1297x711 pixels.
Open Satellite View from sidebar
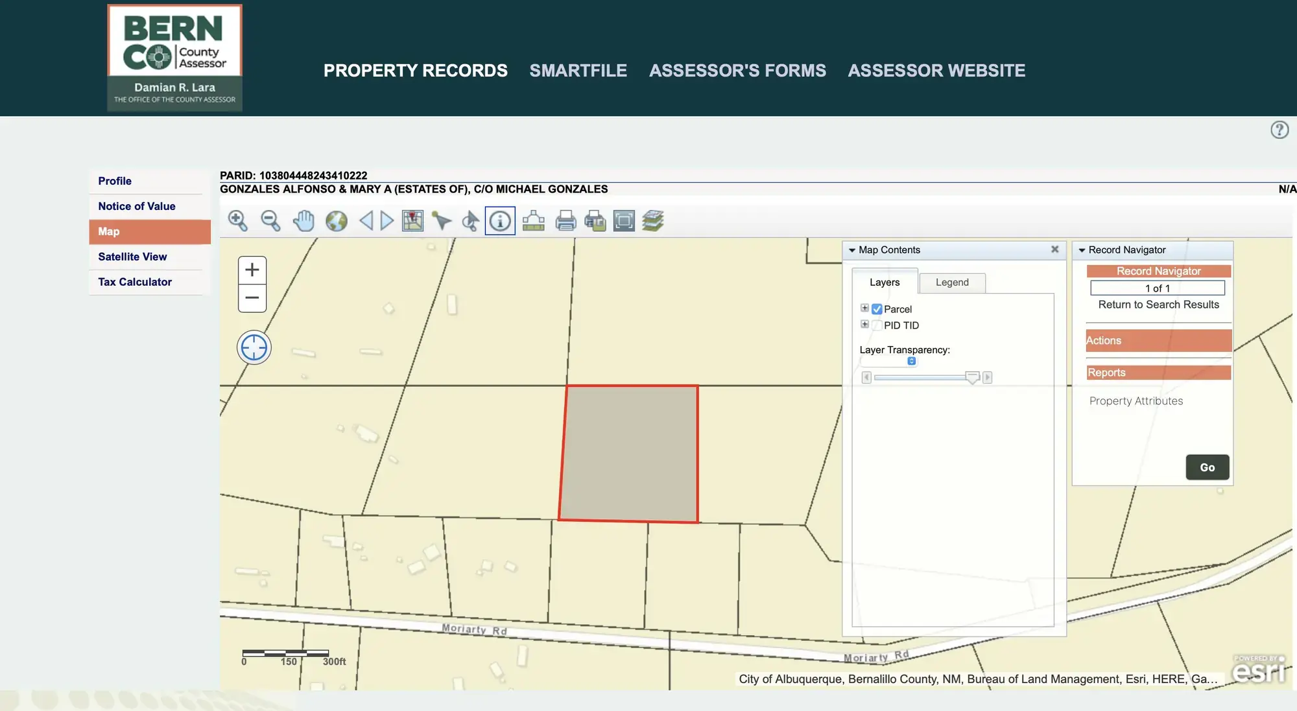pos(132,257)
